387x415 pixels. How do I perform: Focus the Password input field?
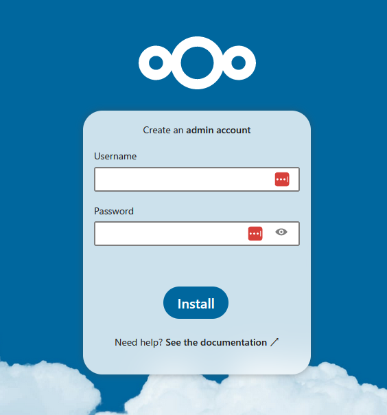tap(197, 234)
